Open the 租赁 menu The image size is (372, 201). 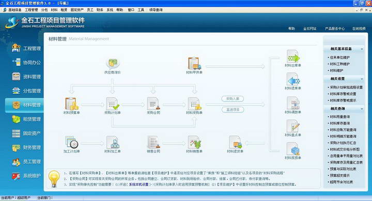point(64,10)
